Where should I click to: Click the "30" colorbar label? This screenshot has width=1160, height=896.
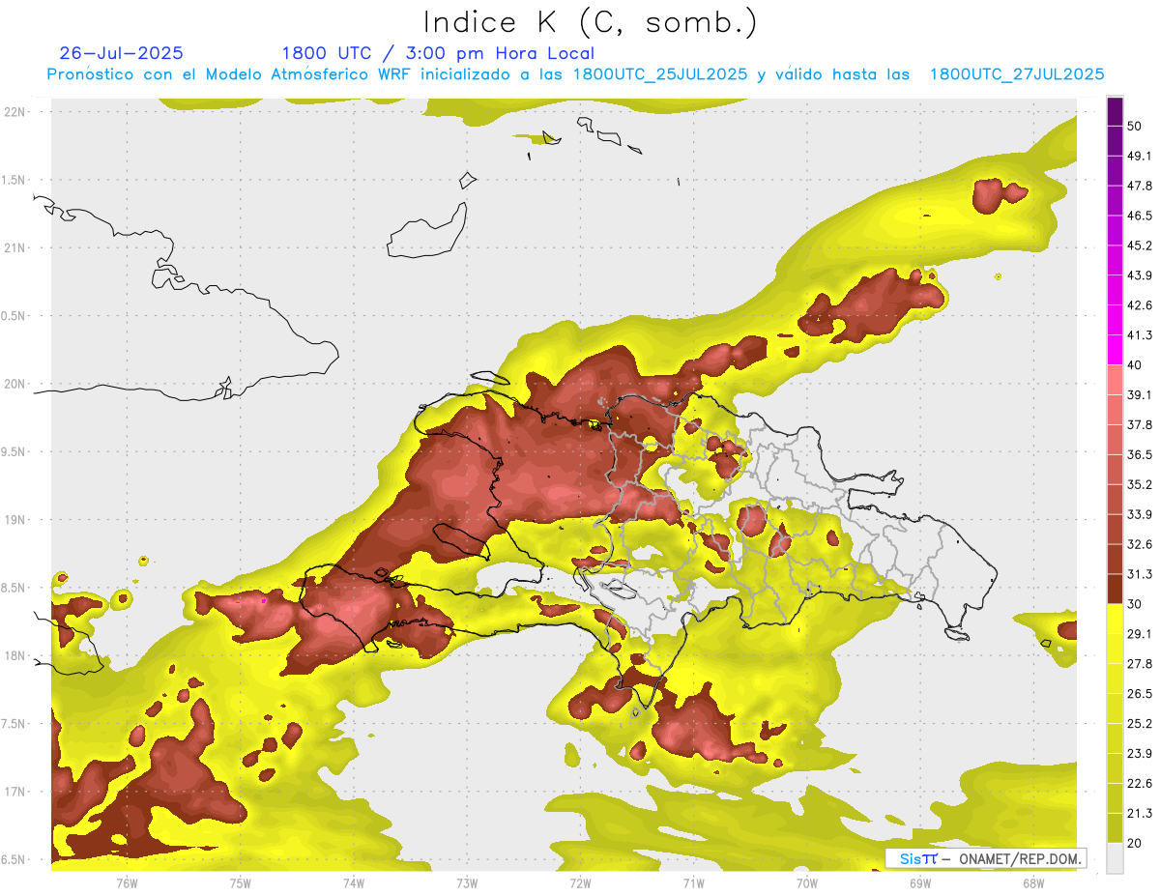coord(1135,604)
